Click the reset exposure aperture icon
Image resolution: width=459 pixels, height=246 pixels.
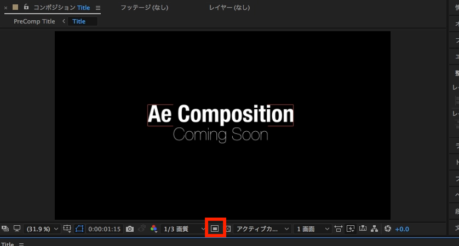388,229
